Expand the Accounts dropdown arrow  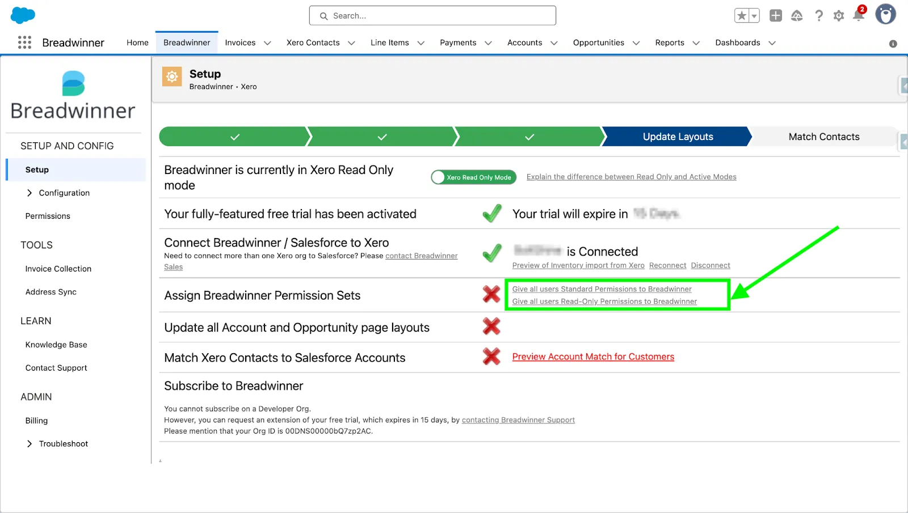(x=554, y=43)
